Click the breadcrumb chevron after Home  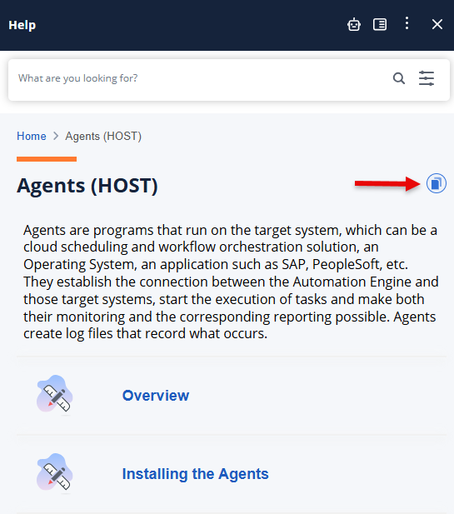tap(56, 136)
